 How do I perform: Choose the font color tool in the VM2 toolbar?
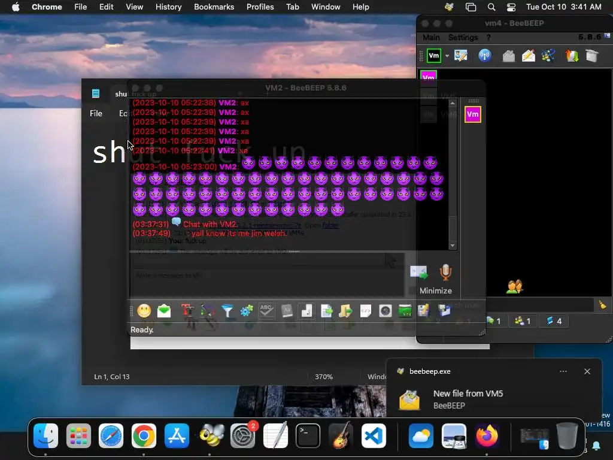(208, 311)
